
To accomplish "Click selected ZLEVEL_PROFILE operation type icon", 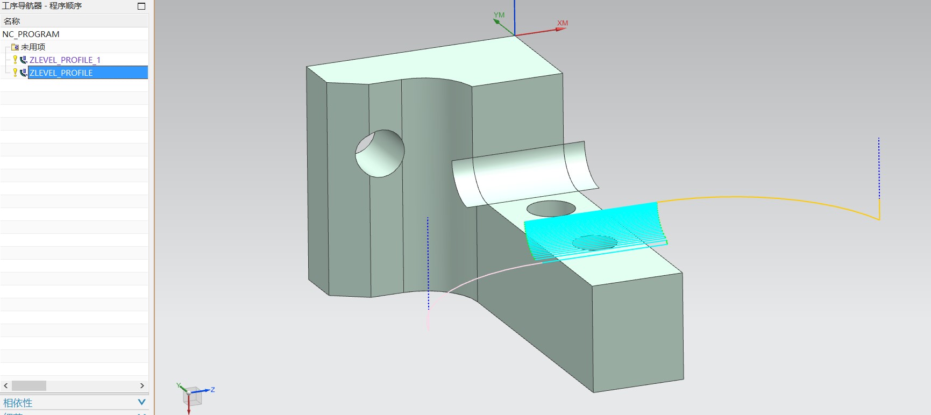I will 23,73.
